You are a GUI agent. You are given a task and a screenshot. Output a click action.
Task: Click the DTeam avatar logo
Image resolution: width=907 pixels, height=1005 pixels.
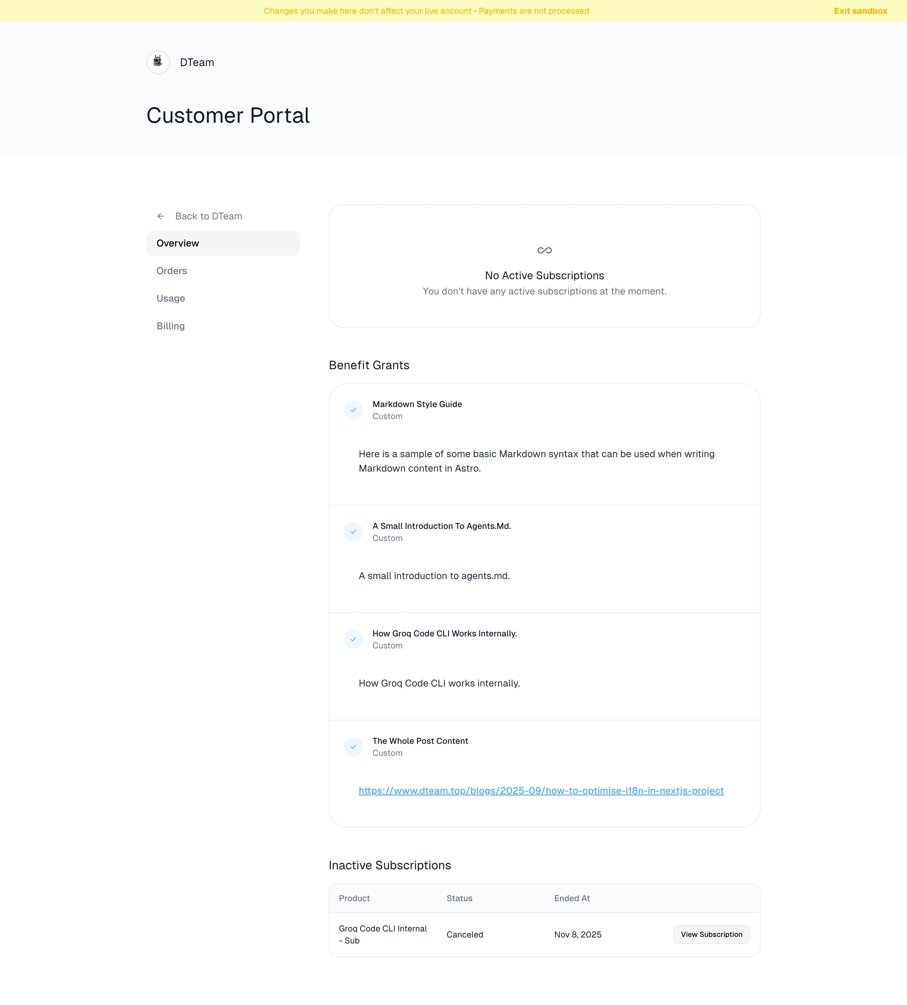tap(158, 62)
